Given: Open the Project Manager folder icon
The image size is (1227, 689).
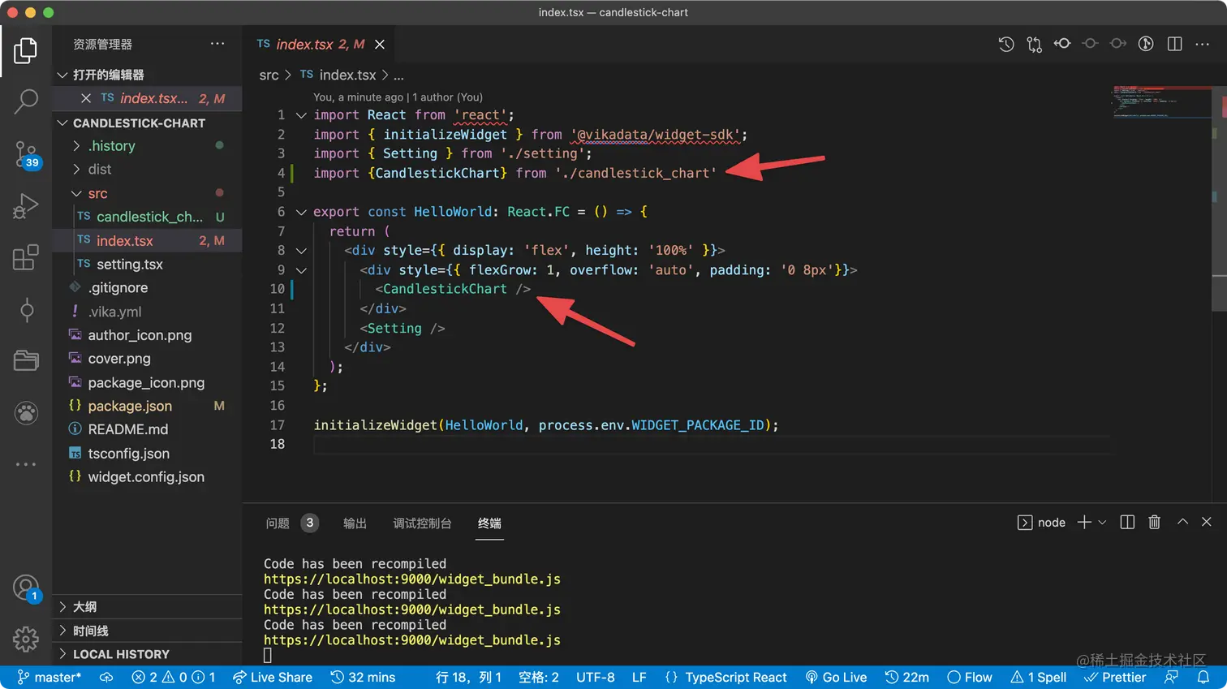Looking at the screenshot, I should (x=25, y=360).
